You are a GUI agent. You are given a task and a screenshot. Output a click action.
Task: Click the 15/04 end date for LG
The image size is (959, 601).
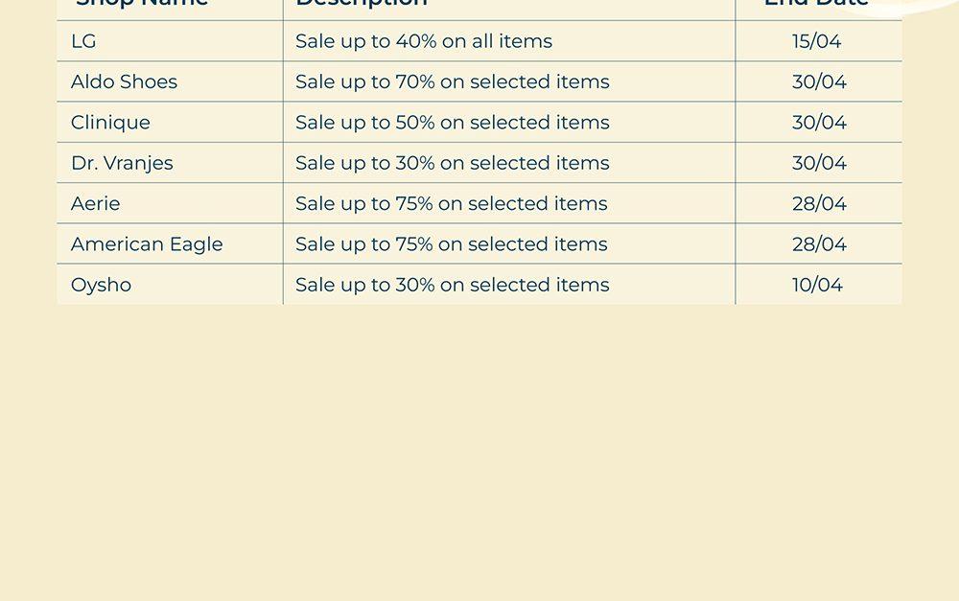click(x=817, y=41)
